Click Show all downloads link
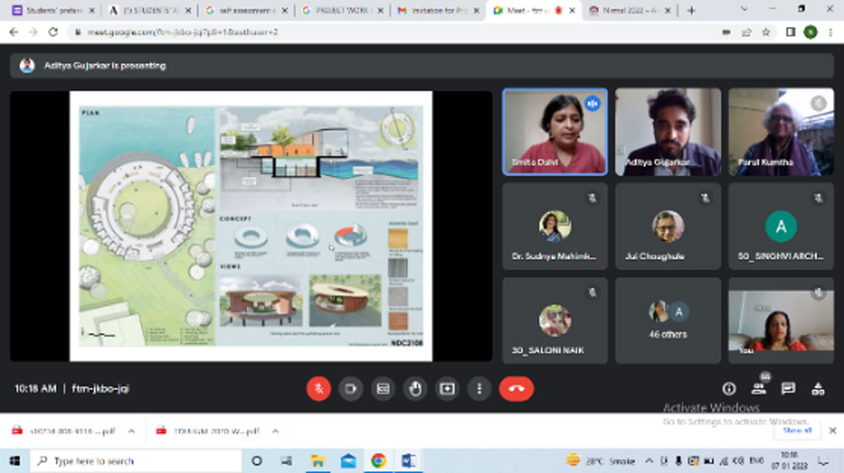 (x=797, y=431)
